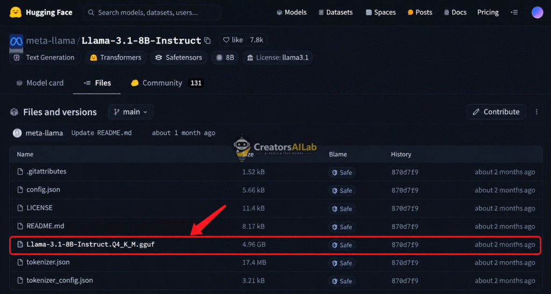Screen dimensions: 551x294
Task: Select the Safetensors tag
Action: 179,58
